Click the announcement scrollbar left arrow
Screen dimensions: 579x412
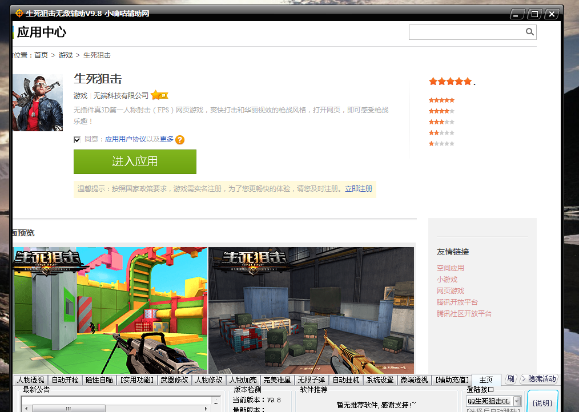(x=26, y=409)
